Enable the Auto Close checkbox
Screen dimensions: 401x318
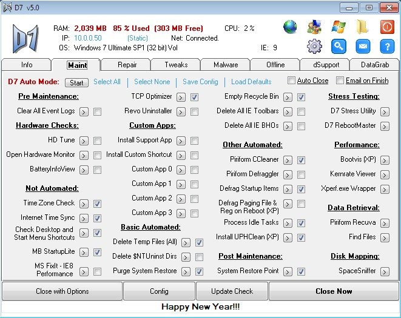(291, 80)
